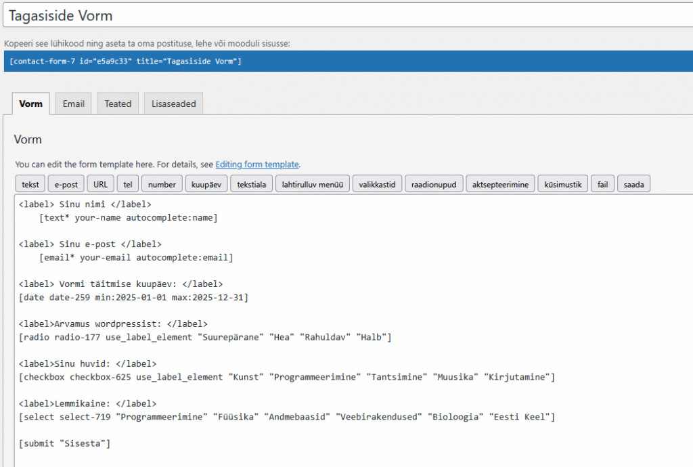The width and height of the screenshot is (693, 467).
Task: Open the 'Editing form template' link
Action: [256, 164]
